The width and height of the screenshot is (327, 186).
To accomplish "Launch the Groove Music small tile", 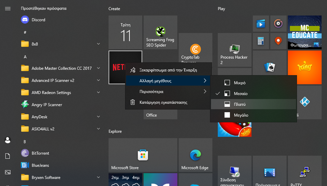I will 278,24.
